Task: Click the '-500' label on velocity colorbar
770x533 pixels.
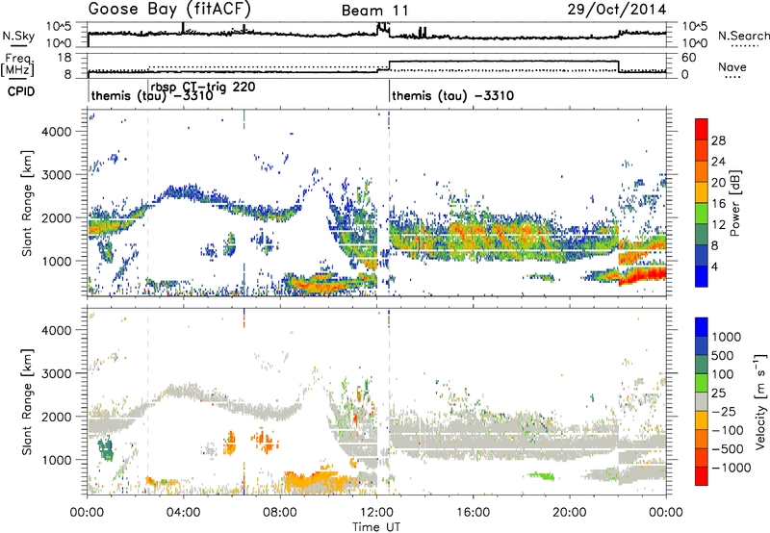Action: pyautogui.click(x=728, y=448)
